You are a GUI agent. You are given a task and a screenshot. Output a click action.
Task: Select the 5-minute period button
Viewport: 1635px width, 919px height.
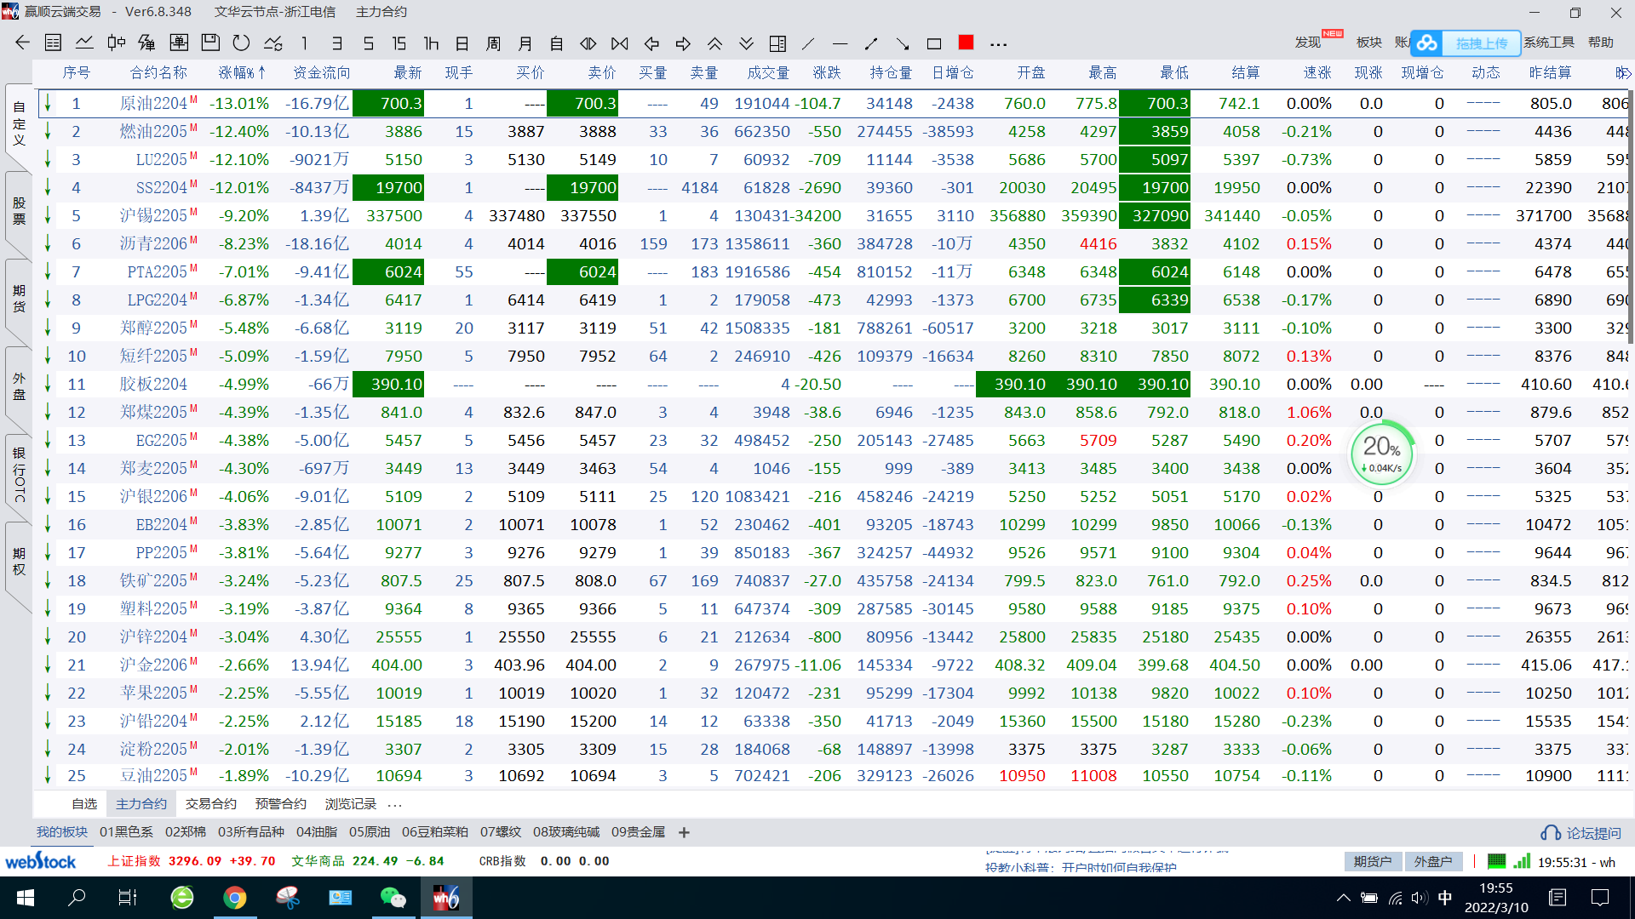[x=369, y=43]
